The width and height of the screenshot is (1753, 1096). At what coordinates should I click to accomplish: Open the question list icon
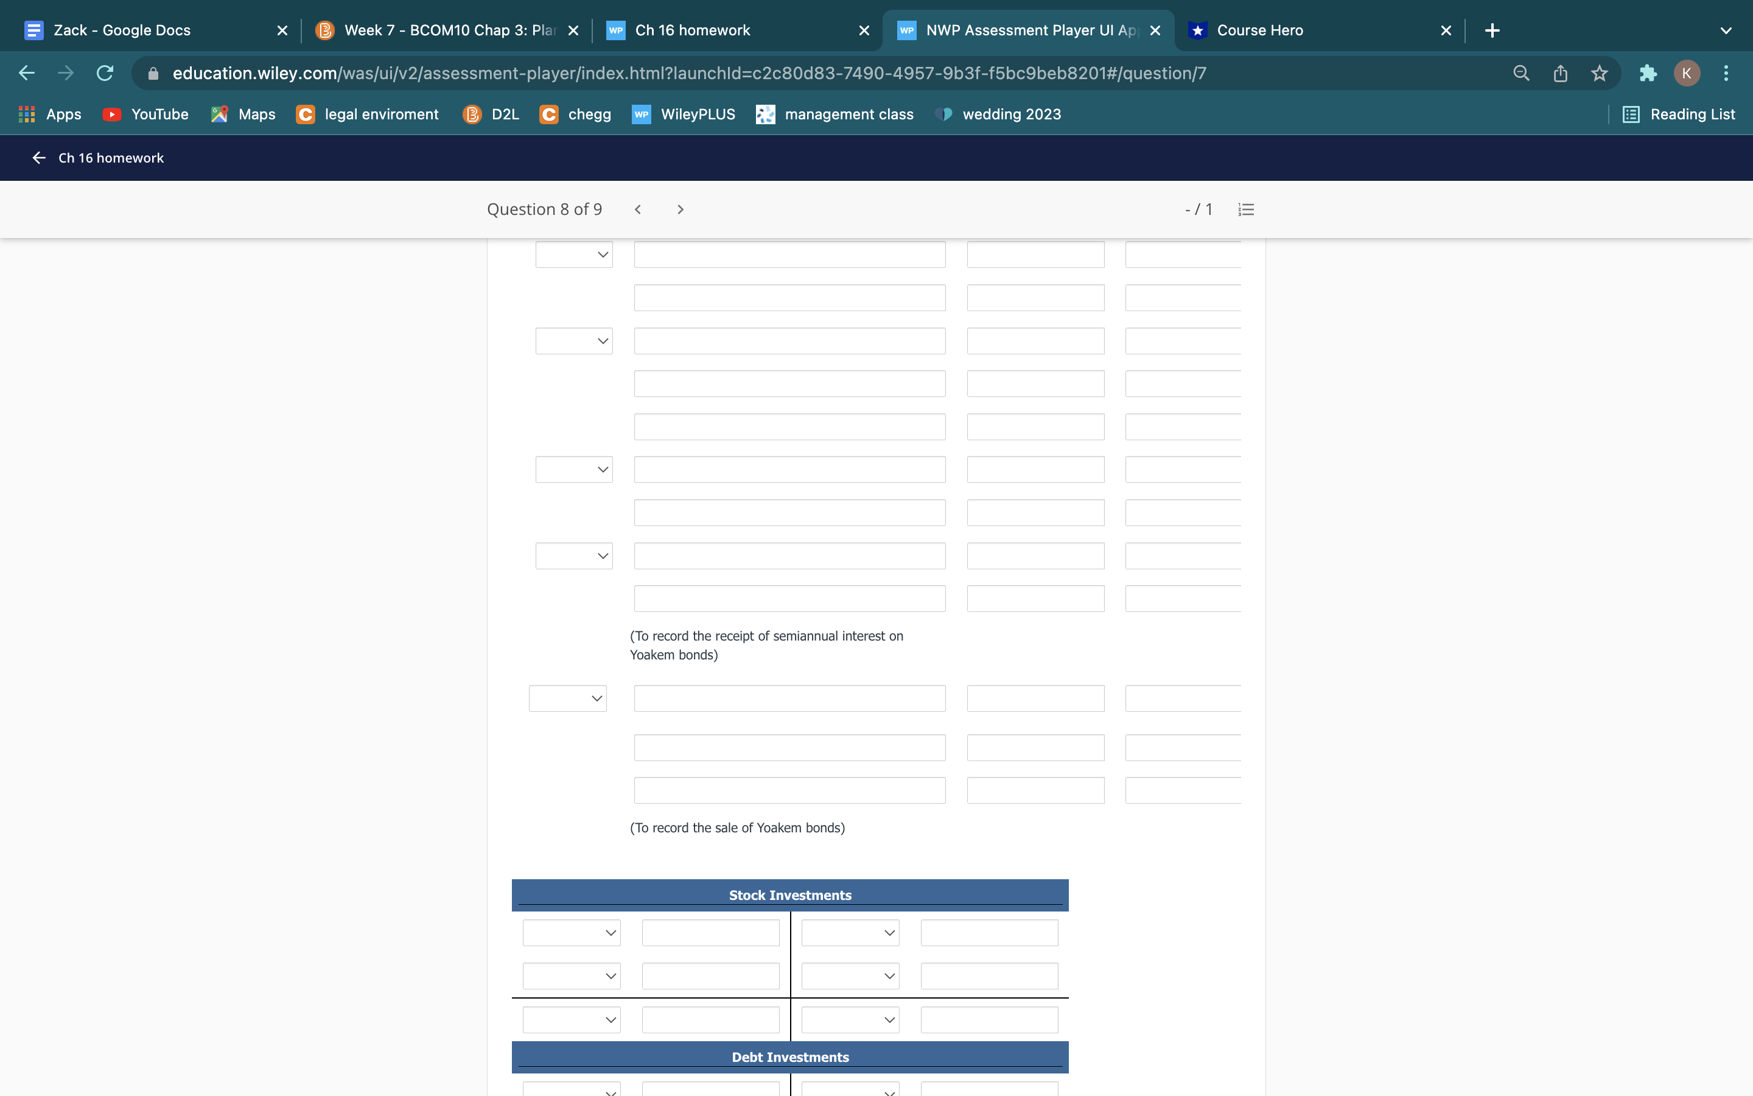[1246, 209]
